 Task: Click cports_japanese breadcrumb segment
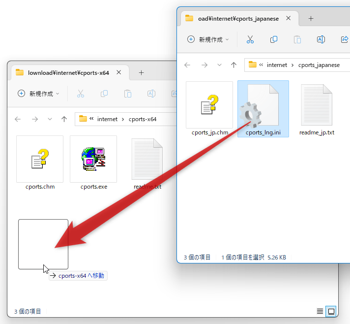[319, 65]
